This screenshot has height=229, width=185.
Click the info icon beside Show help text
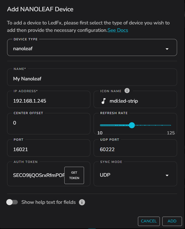pyautogui.click(x=82, y=202)
